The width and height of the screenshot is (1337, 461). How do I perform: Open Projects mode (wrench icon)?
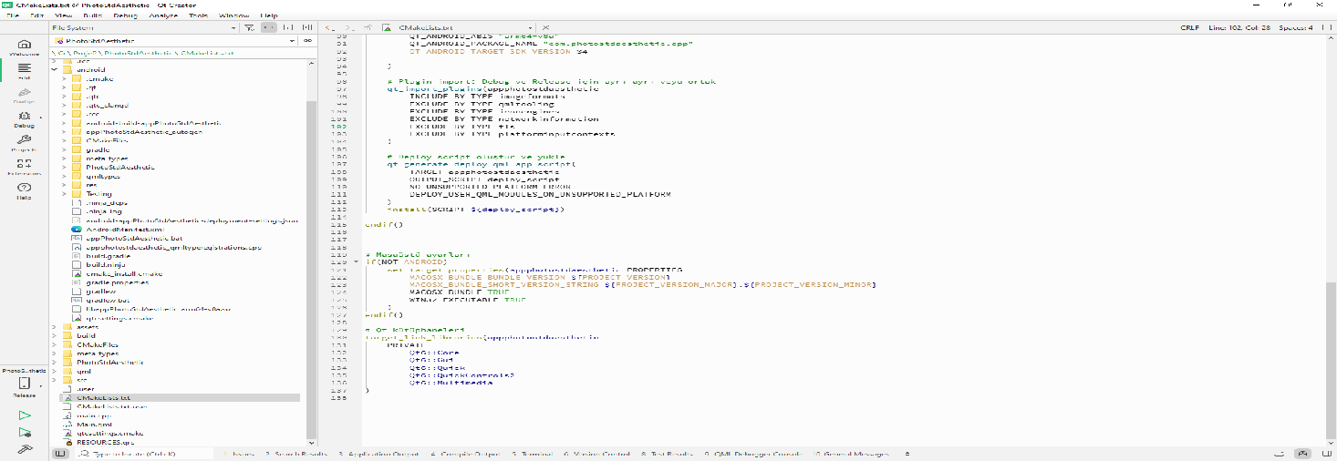click(25, 142)
